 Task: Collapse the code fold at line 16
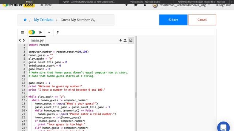(x=27, y=97)
